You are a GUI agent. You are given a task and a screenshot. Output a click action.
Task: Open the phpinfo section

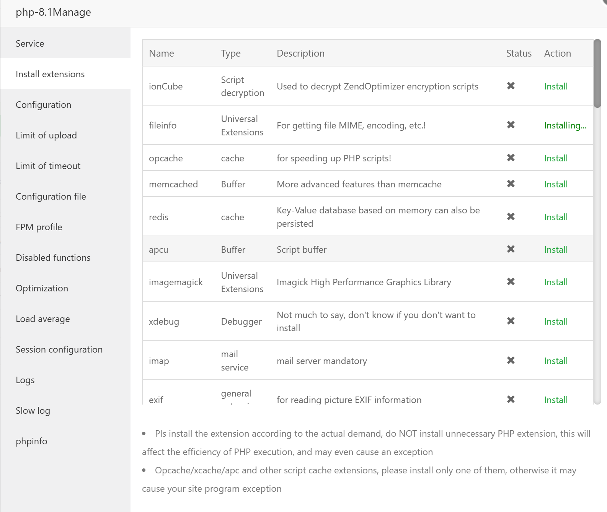pos(31,441)
